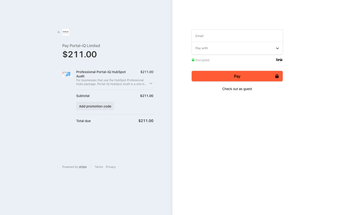The image size is (345, 215).
Task: Click the green Encrypted lock icon
Action: [193, 60]
